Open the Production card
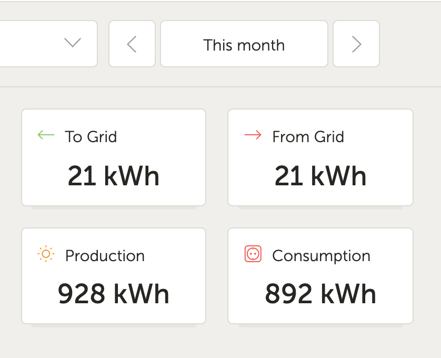The image size is (441, 358). pyautogui.click(x=114, y=276)
